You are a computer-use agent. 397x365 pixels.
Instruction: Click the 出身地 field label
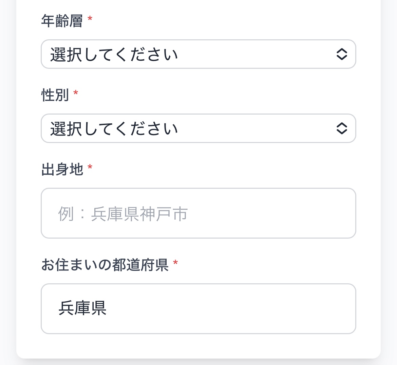click(x=62, y=169)
